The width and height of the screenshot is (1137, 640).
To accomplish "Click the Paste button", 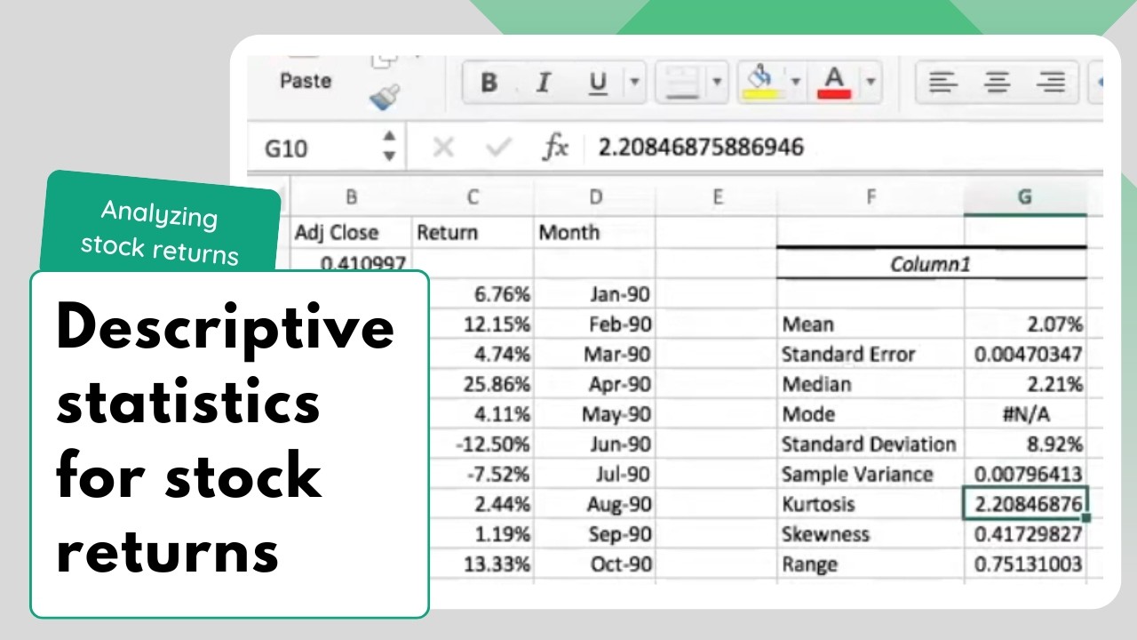I will pos(306,81).
